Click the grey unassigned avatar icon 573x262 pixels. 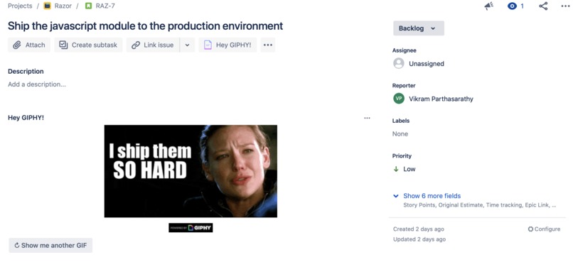(399, 63)
